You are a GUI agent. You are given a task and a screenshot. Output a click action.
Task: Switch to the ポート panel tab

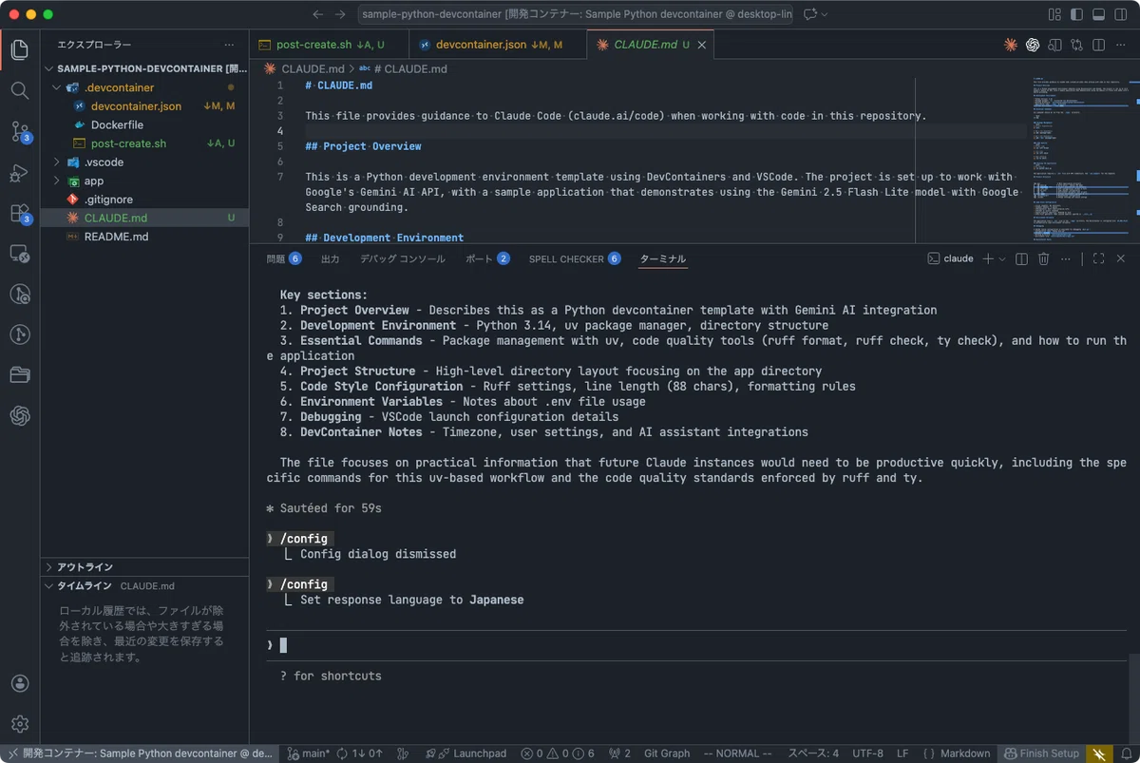tap(487, 258)
